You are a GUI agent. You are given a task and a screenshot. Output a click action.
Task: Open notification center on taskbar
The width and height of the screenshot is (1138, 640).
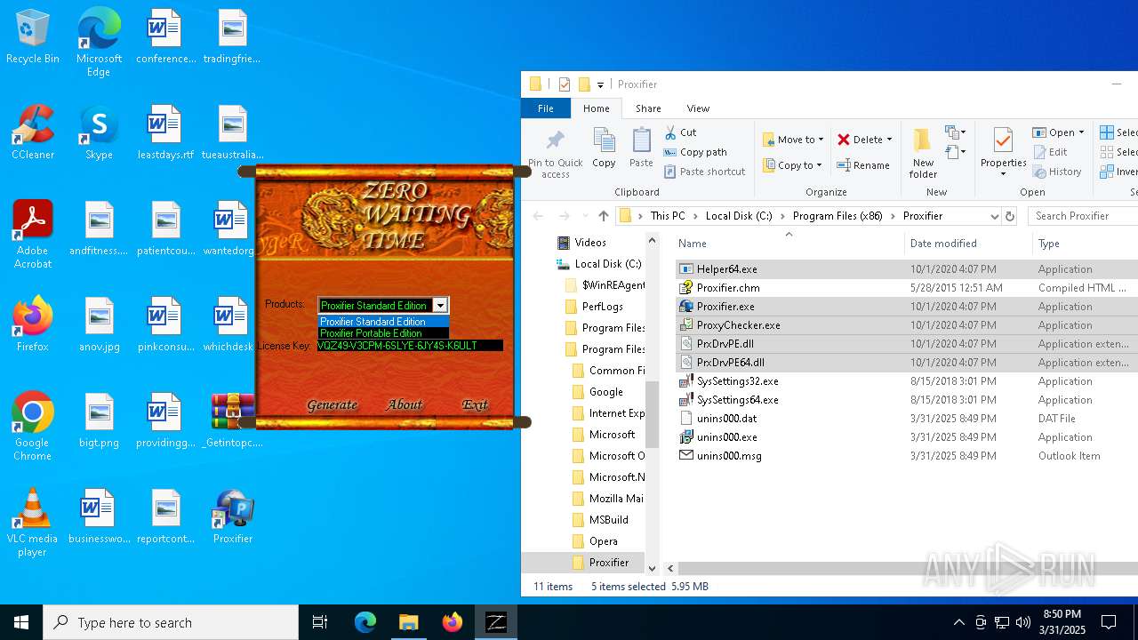coord(1109,622)
